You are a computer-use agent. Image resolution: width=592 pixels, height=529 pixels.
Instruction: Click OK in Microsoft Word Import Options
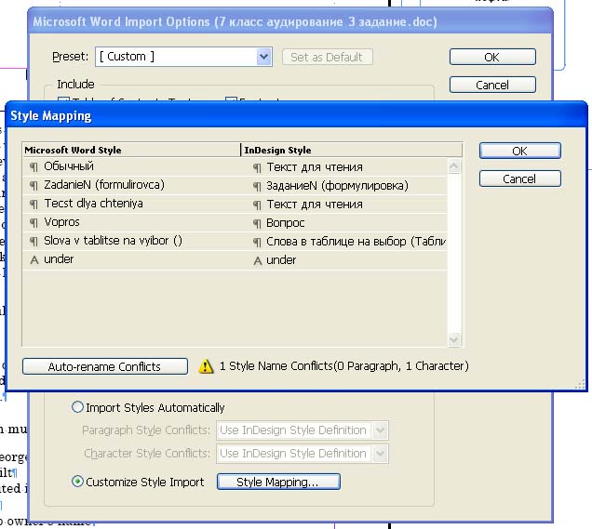(492, 57)
